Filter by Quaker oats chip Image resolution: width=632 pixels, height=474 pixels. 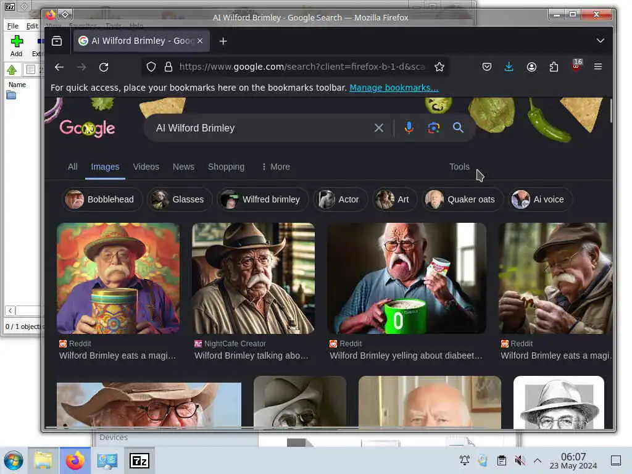[462, 199]
